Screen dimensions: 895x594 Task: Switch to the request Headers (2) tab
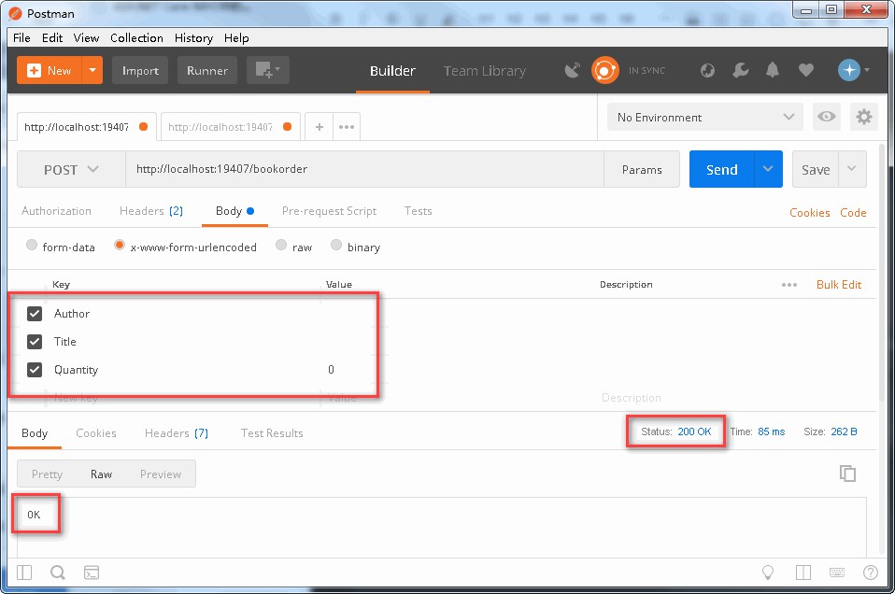pyautogui.click(x=151, y=210)
